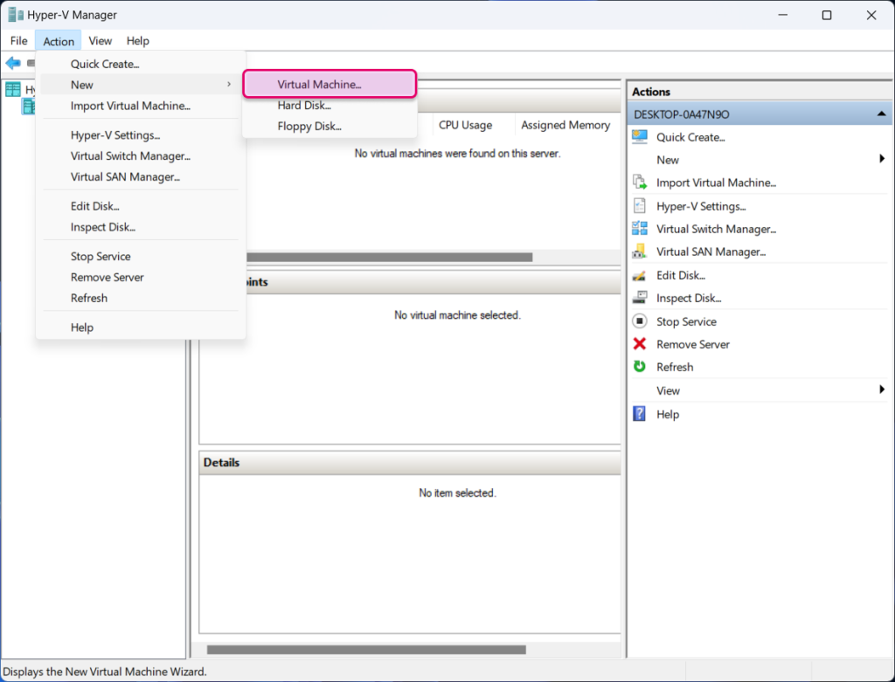The image size is (895, 682).
Task: Click the Hyper-V Settings document icon
Action: coord(639,206)
